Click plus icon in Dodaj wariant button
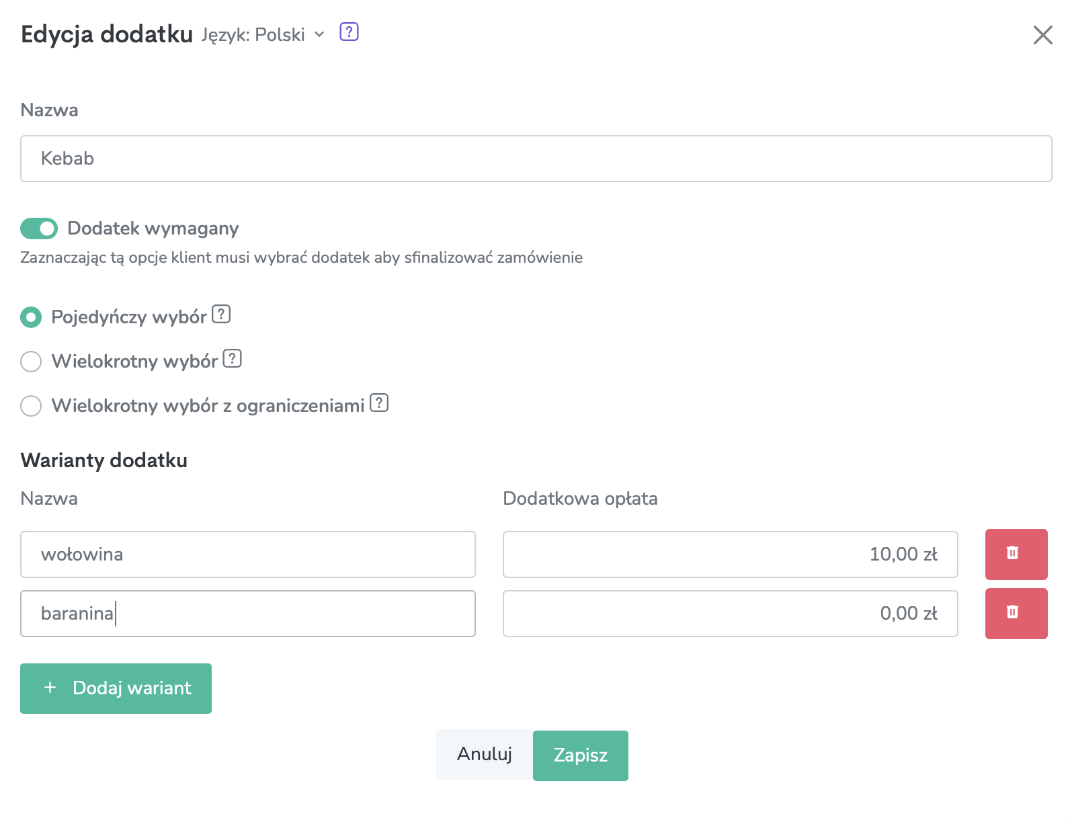This screenshot has width=1070, height=824. (50, 688)
